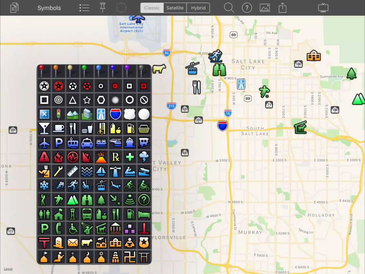Choose the sheriff badge symbol
Image resolution: width=365 pixels, height=274 pixels.
[x=144, y=243]
